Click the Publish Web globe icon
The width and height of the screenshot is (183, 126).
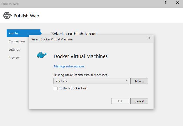[7, 16]
